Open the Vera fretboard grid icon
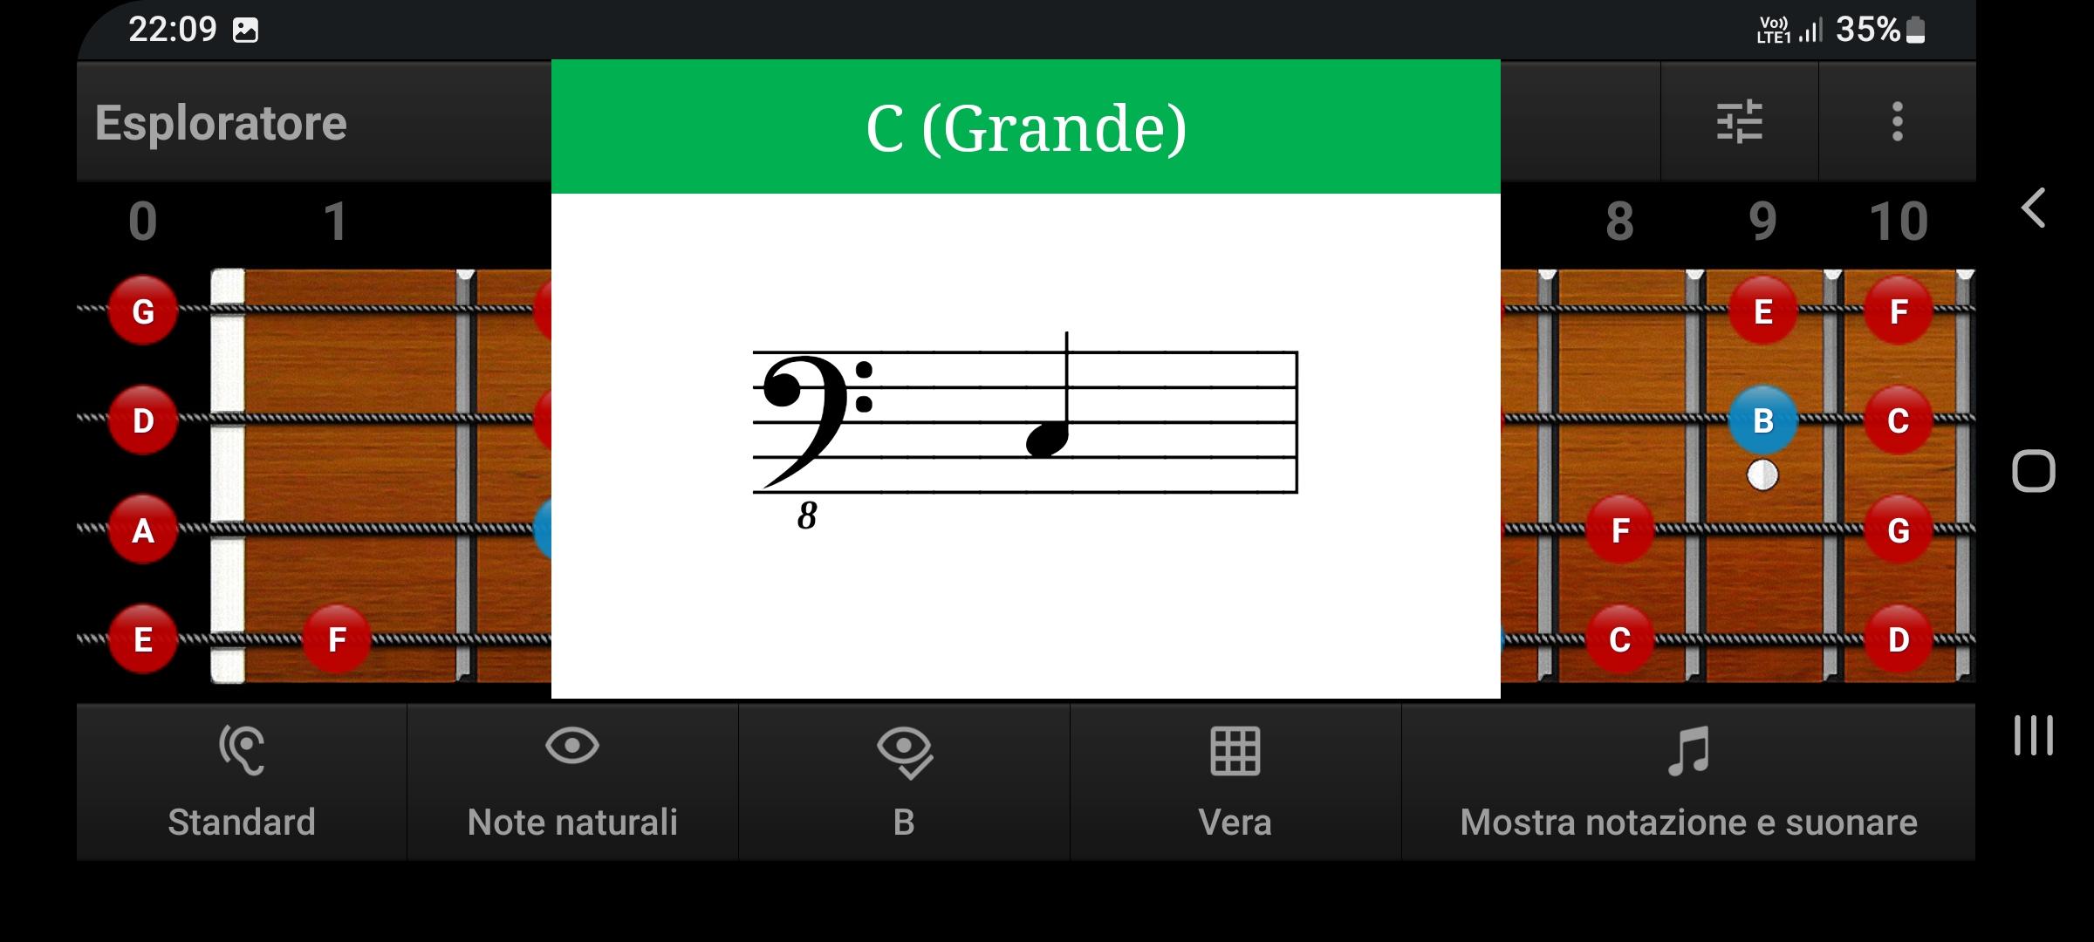This screenshot has height=942, width=2094. click(x=1235, y=751)
